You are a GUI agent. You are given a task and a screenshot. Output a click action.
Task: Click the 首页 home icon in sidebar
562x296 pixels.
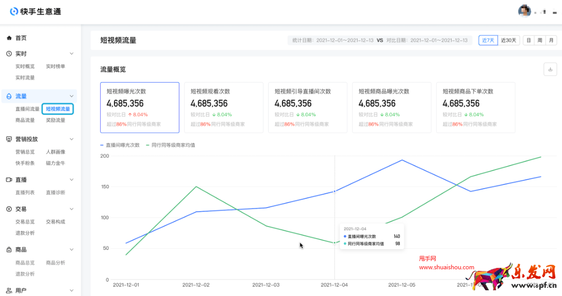[x=9, y=38]
